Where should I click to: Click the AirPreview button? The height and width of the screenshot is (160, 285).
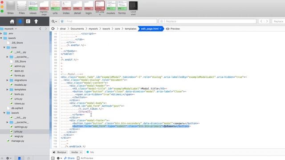coord(85,158)
